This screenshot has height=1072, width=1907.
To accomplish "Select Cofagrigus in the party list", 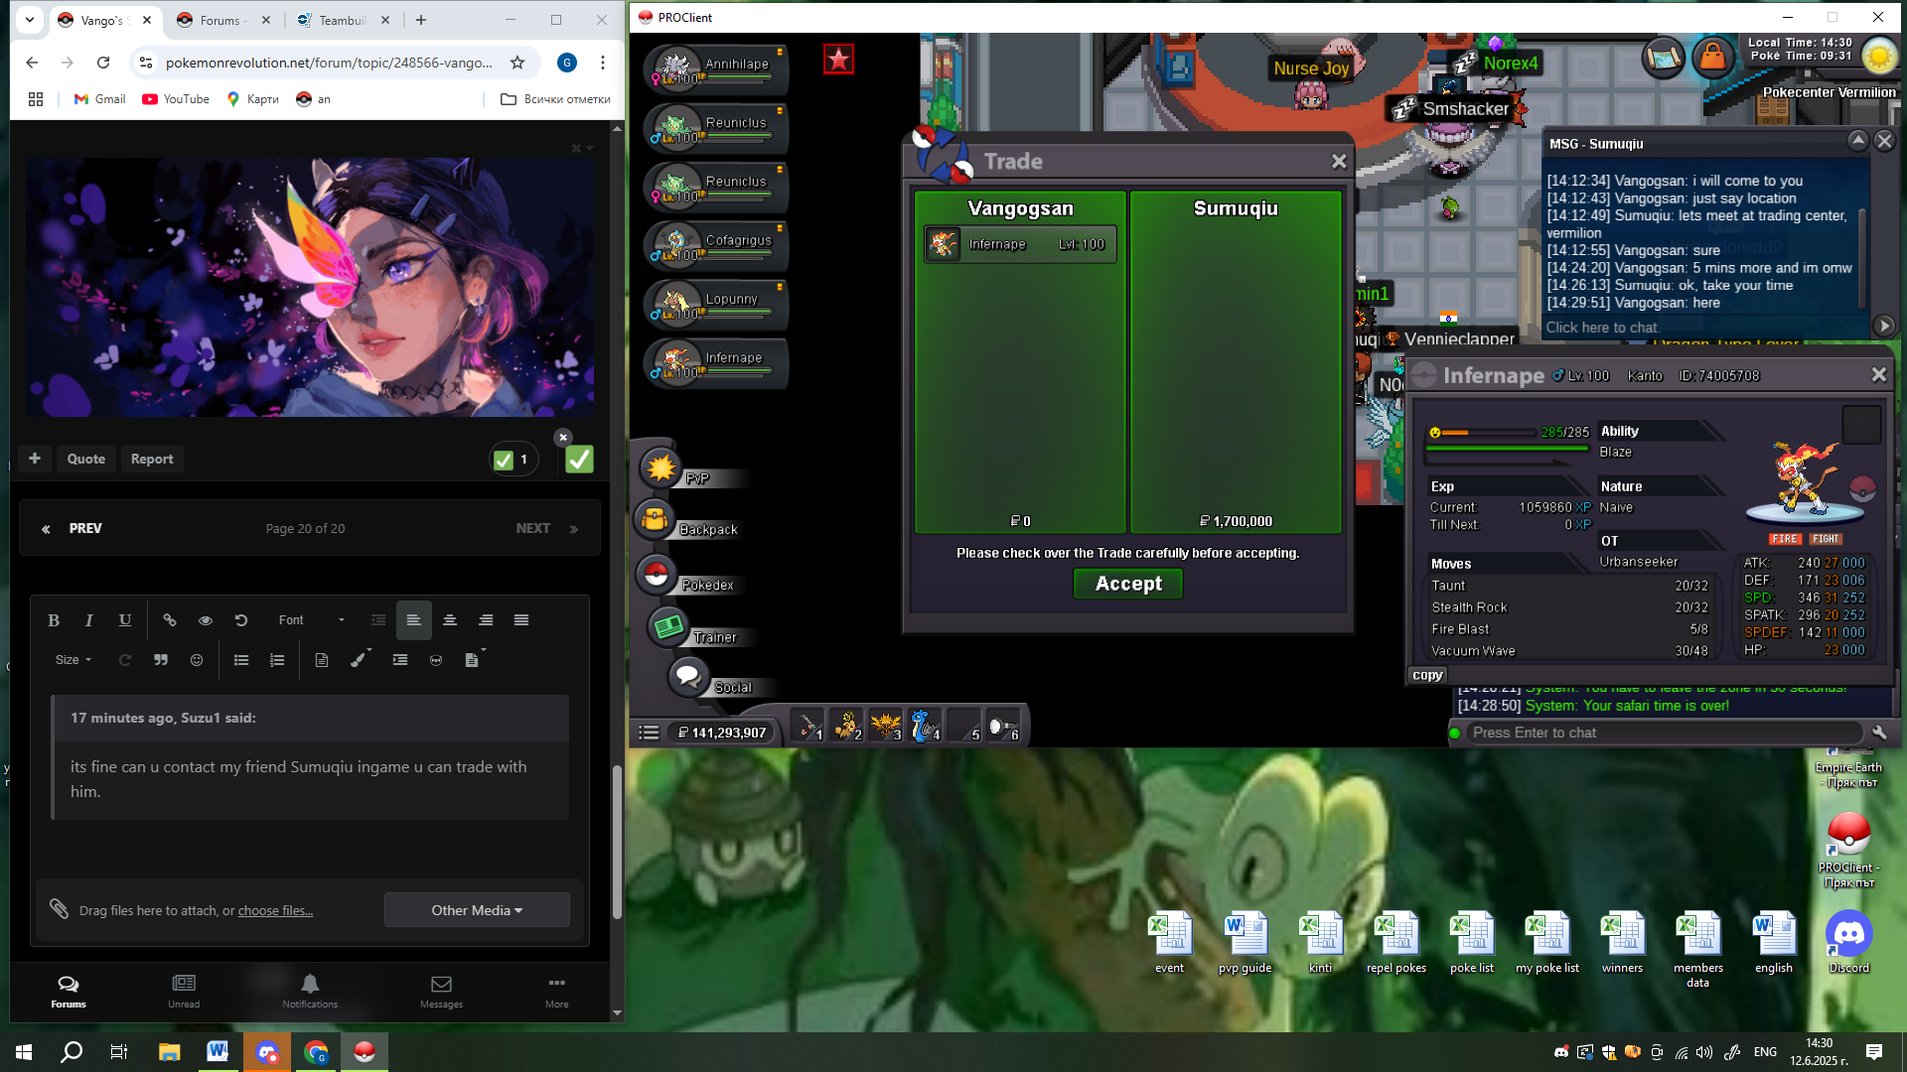I will pyautogui.click(x=716, y=245).
